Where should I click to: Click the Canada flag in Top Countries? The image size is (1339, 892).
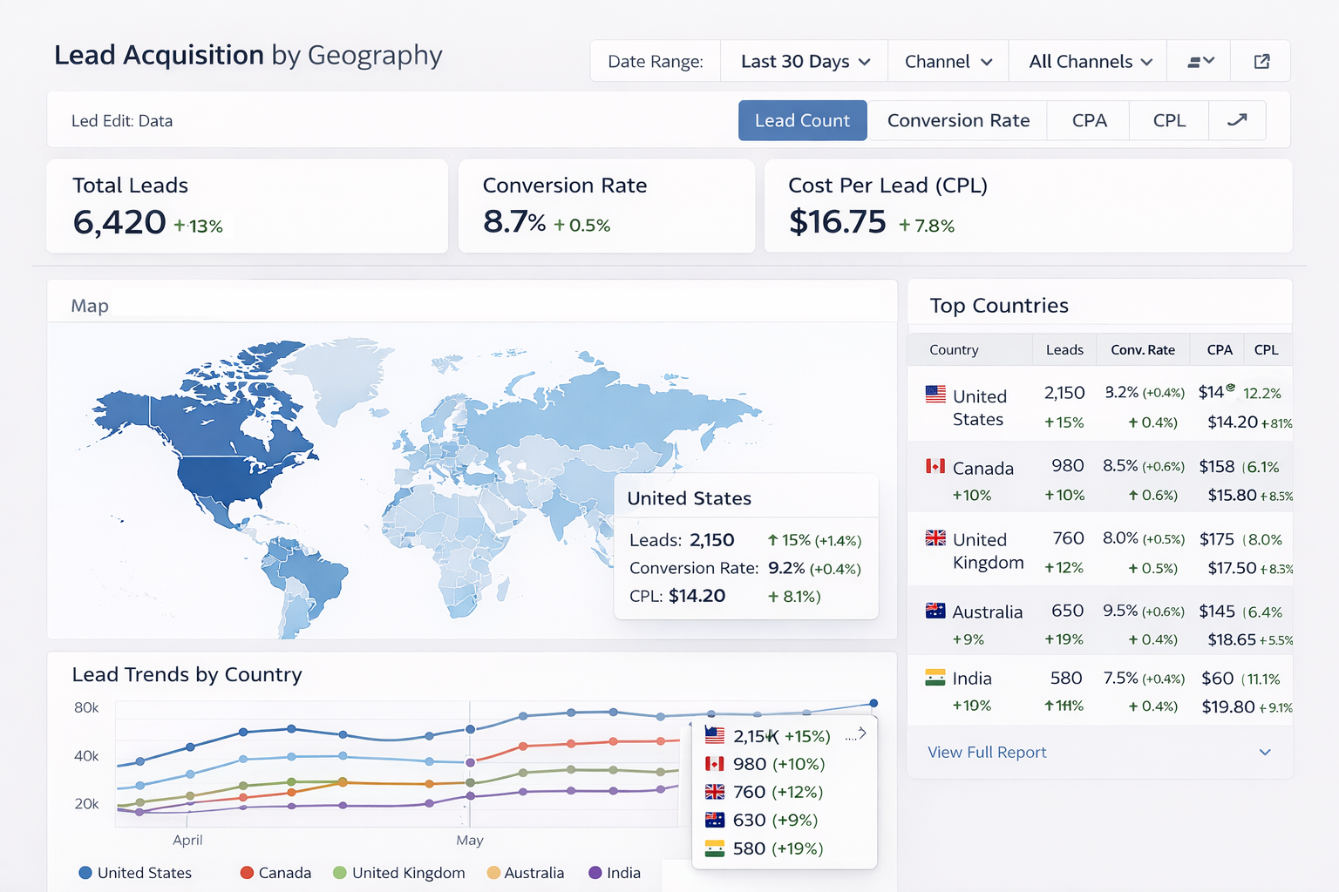click(936, 466)
